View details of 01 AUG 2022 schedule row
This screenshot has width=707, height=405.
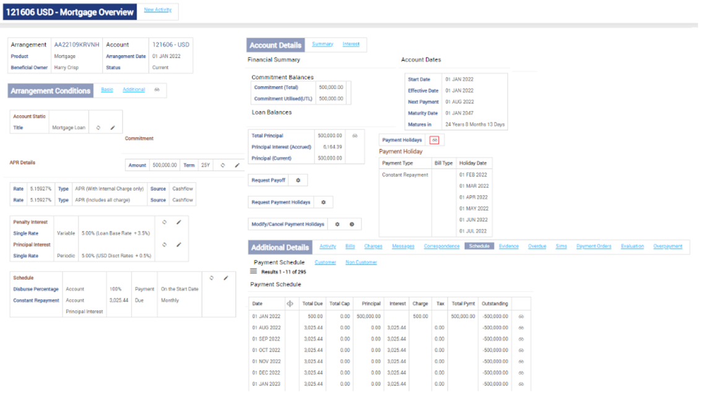point(521,328)
